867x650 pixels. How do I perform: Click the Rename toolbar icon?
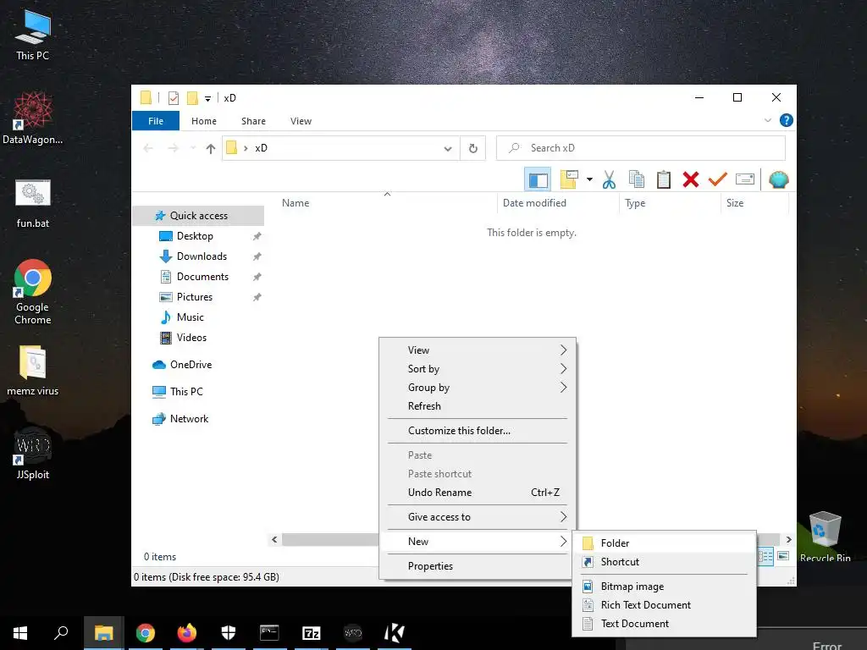click(x=745, y=179)
